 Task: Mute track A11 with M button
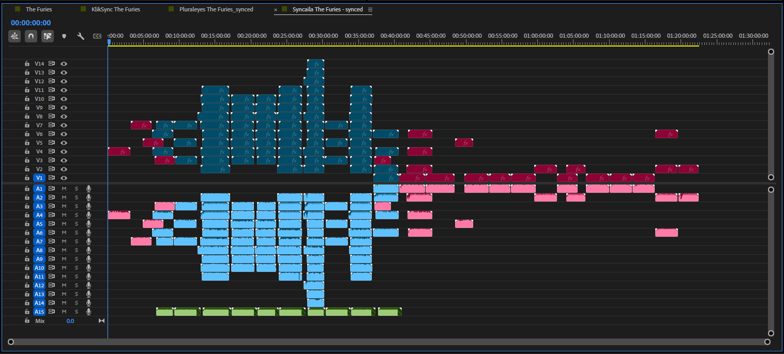tap(64, 276)
